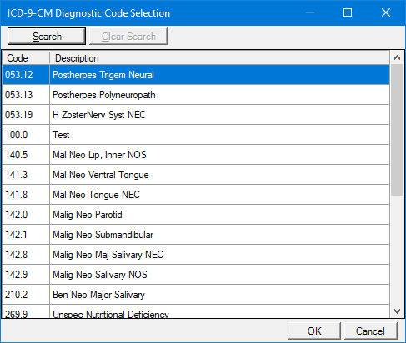Image resolution: width=406 pixels, height=343 pixels.
Task: Pick the 100.0 Test row
Action: (196, 135)
